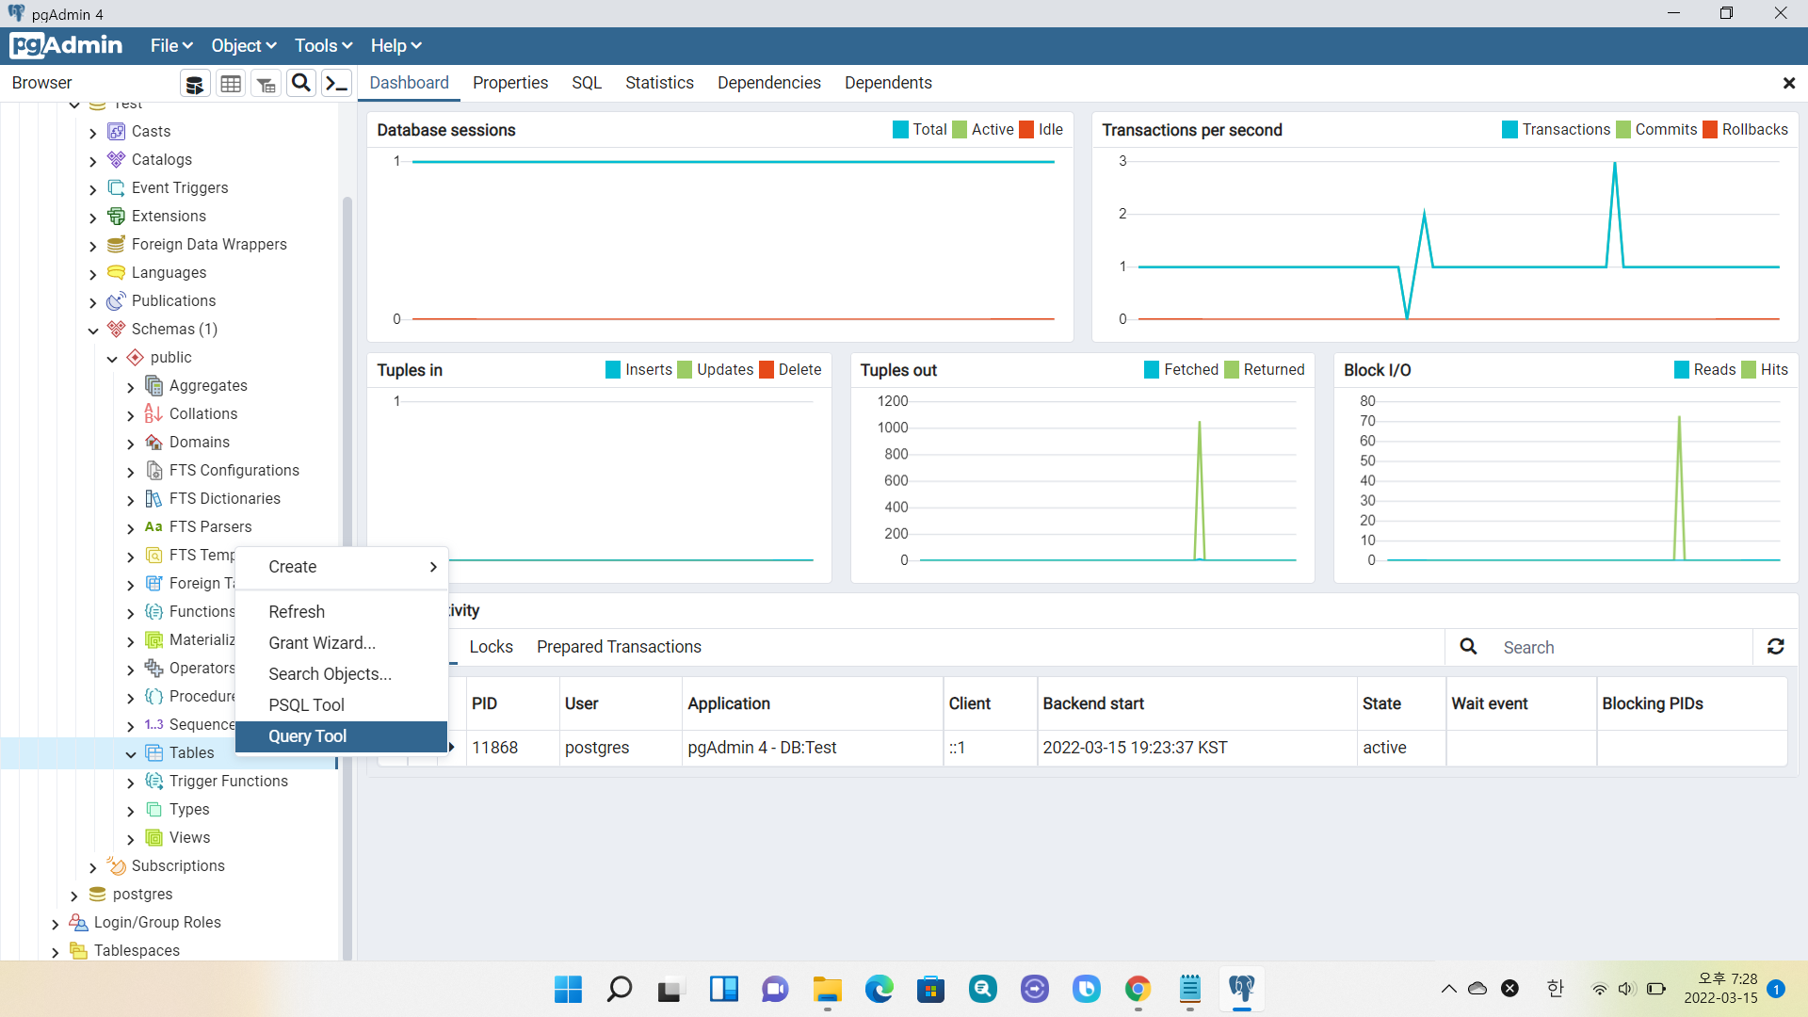Refresh the server activity table
The width and height of the screenshot is (1808, 1017).
point(1775,647)
